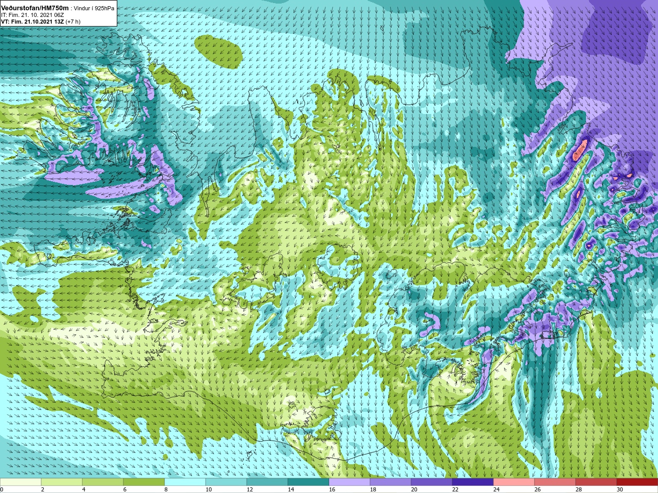This screenshot has height=493, width=658.
Task: Pick the 28–30 red legend swatch
Action: coord(596,482)
